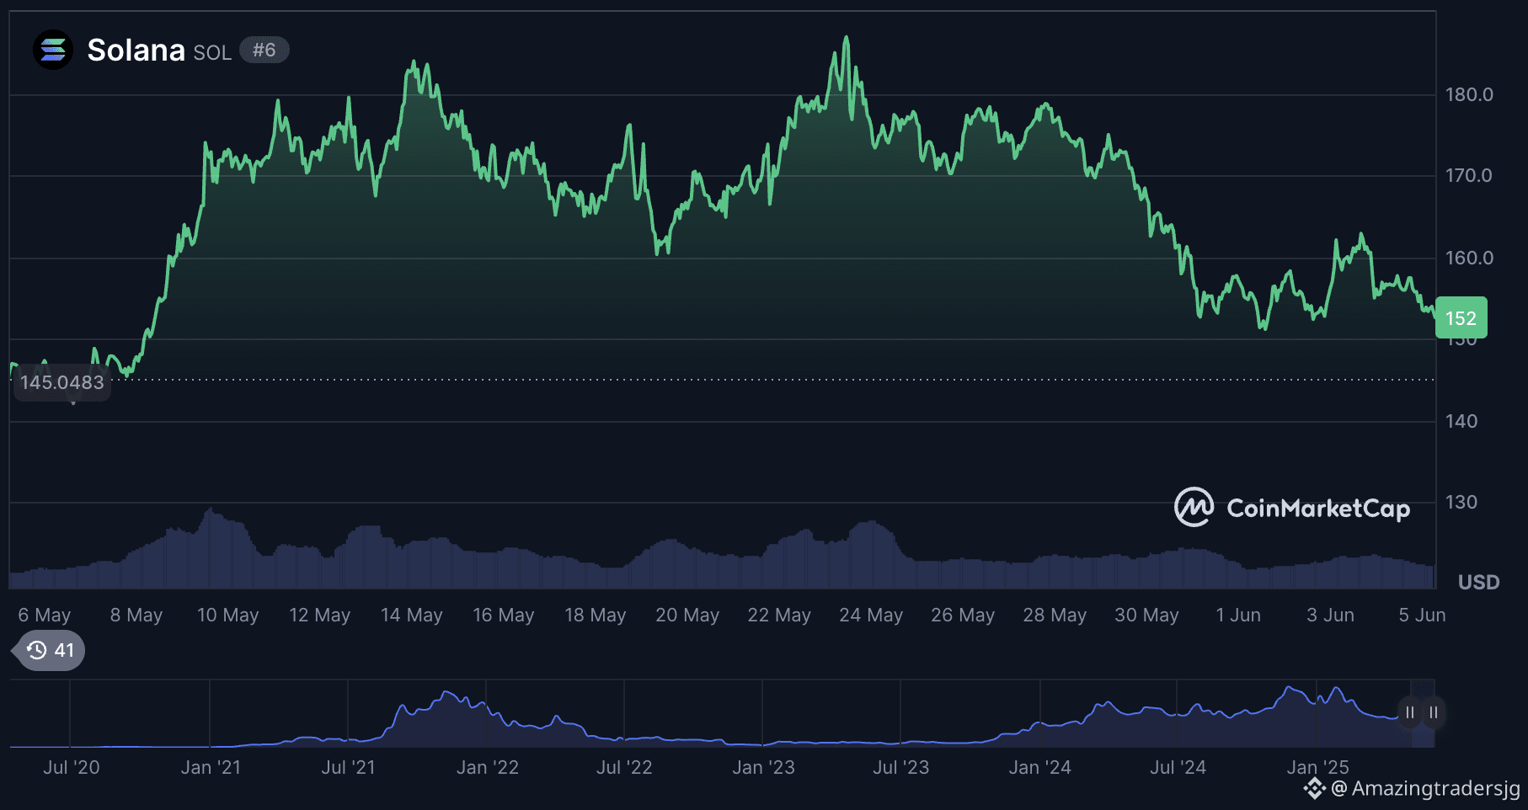1528x810 pixels.
Task: Select the 8 May date label
Action: coord(136,615)
